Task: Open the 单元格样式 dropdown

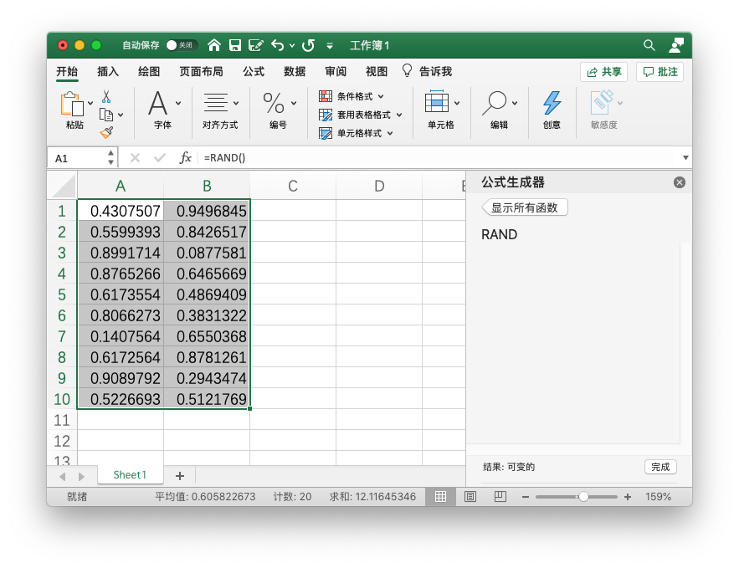Action: pos(357,133)
